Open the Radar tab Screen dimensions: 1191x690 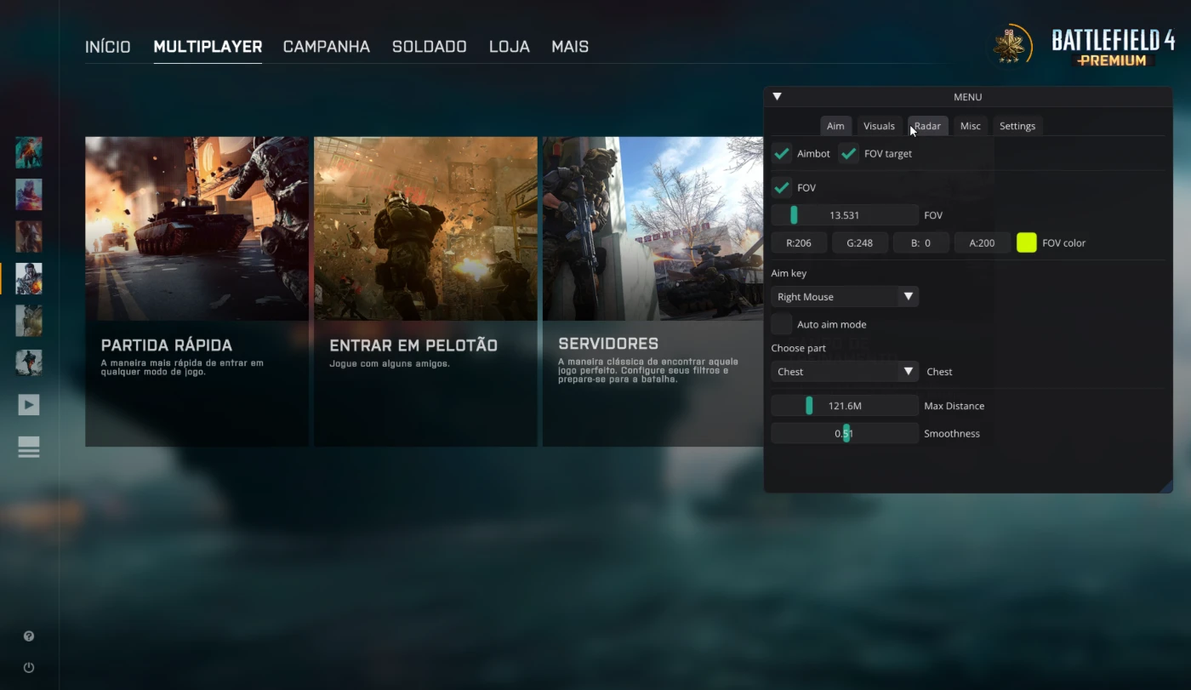(x=927, y=126)
